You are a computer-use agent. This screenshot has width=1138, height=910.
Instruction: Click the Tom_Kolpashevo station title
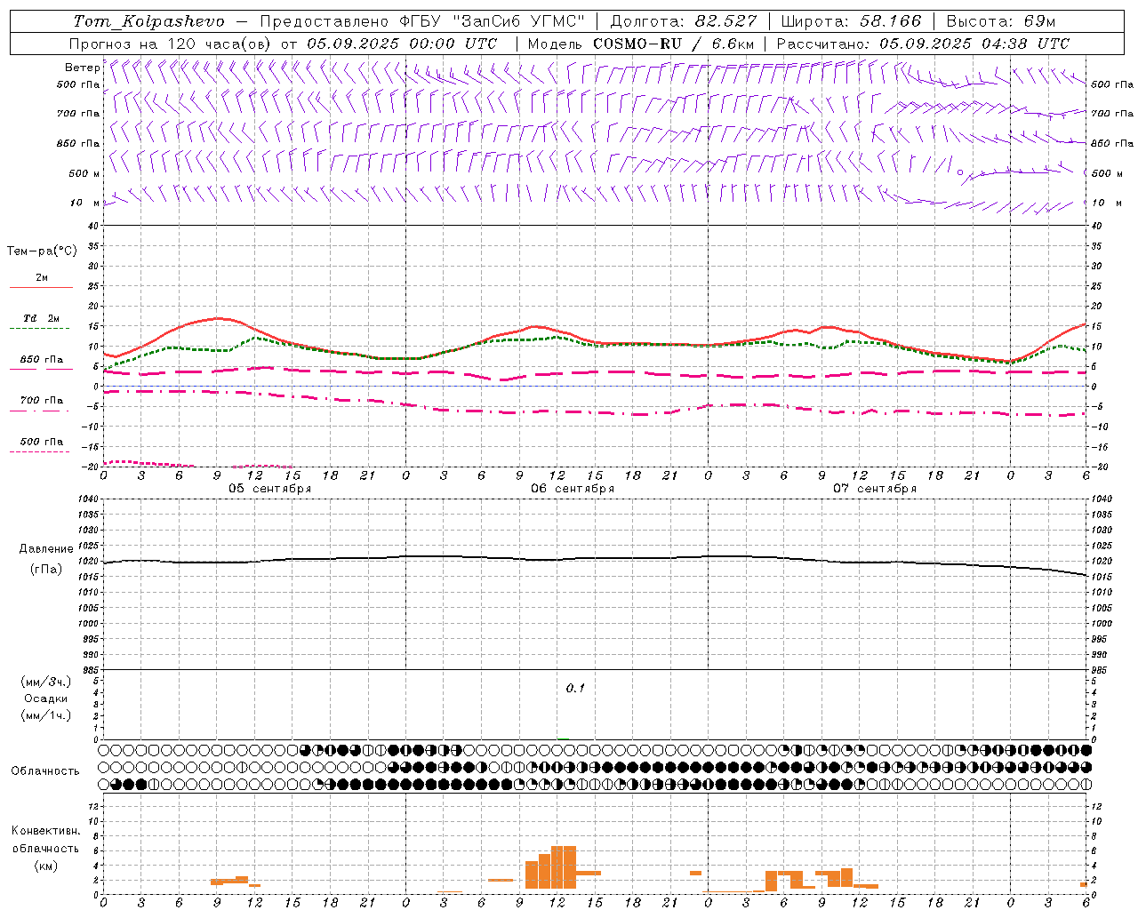point(148,21)
